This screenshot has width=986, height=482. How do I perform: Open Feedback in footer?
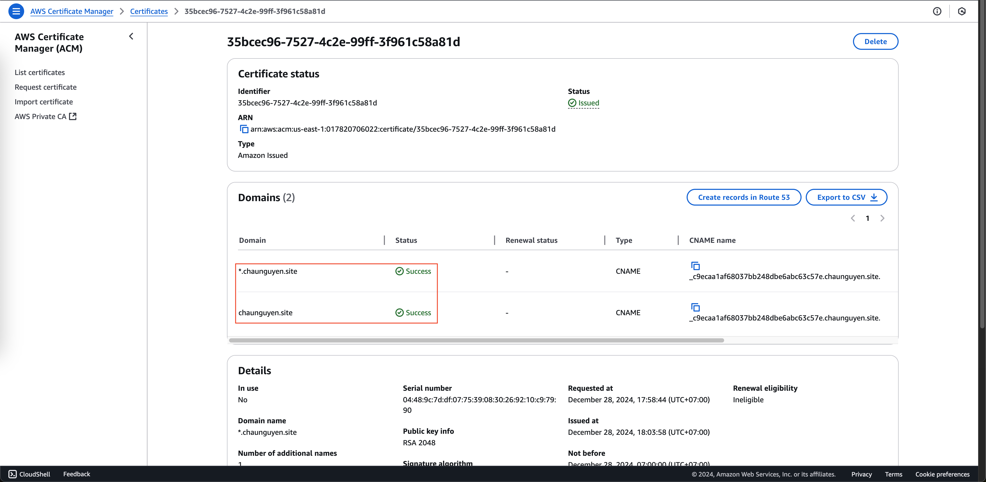77,474
